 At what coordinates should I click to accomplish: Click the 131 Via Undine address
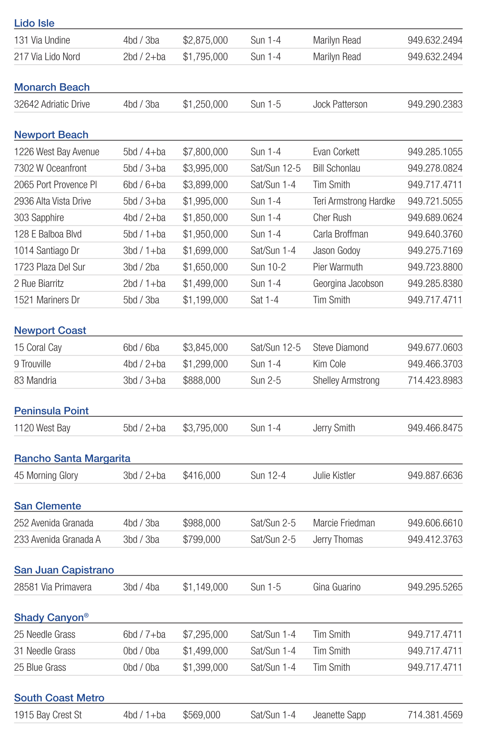[x=42, y=40]
